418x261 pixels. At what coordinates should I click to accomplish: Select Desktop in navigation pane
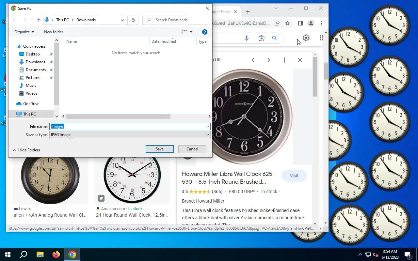click(33, 54)
